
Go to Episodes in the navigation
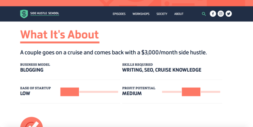[119, 14]
